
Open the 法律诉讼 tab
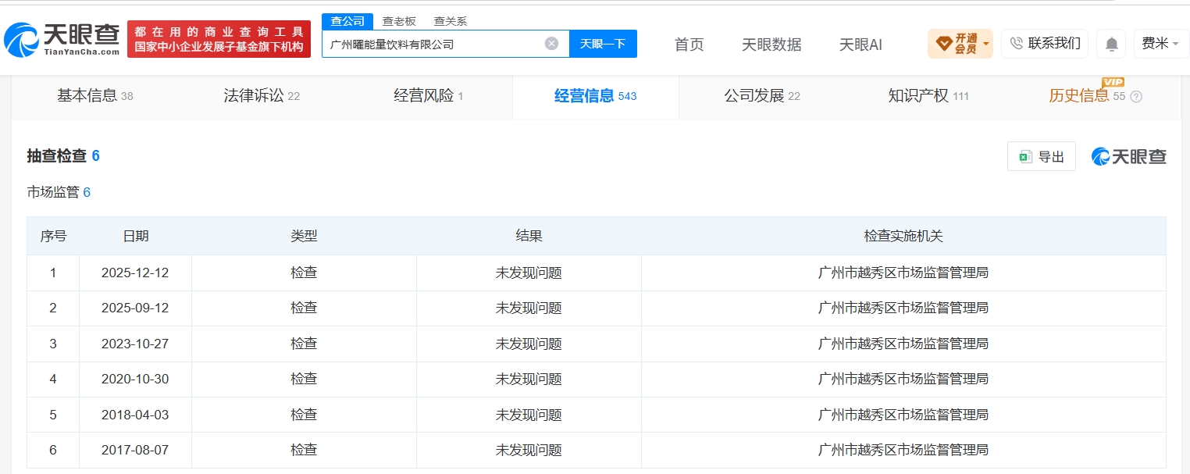point(262,96)
